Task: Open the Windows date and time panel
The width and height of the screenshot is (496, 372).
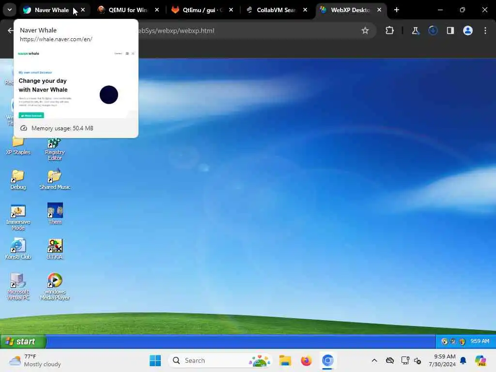Action: point(442,360)
